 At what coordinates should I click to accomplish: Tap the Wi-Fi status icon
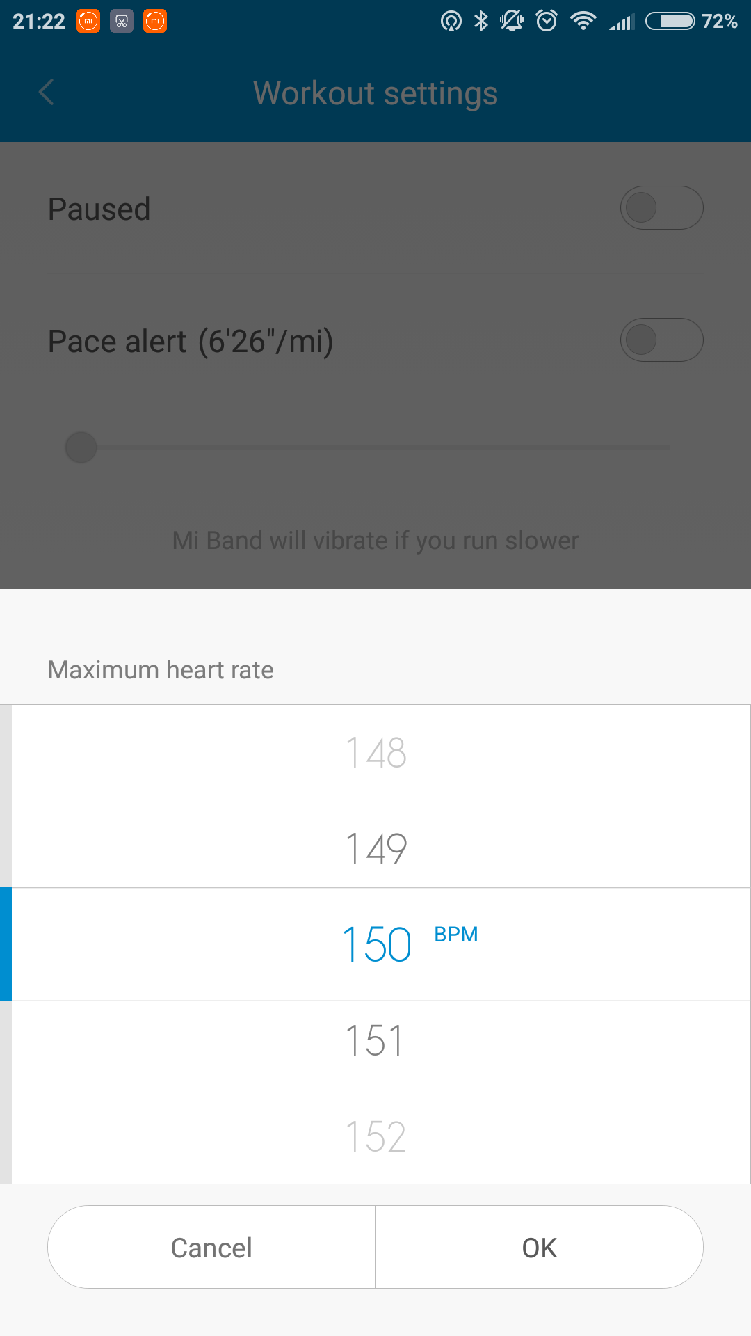583,22
